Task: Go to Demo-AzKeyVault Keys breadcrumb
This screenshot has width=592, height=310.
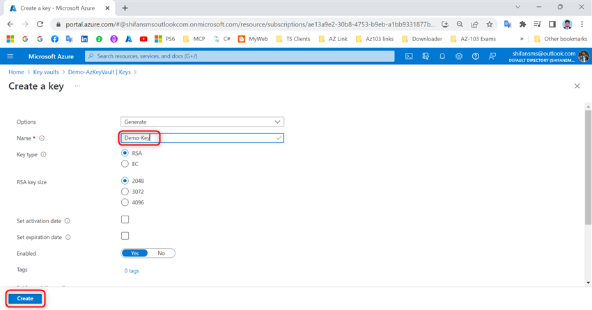Action: 100,72
